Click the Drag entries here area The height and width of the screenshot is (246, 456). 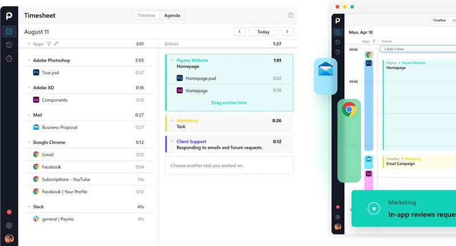[x=229, y=103]
